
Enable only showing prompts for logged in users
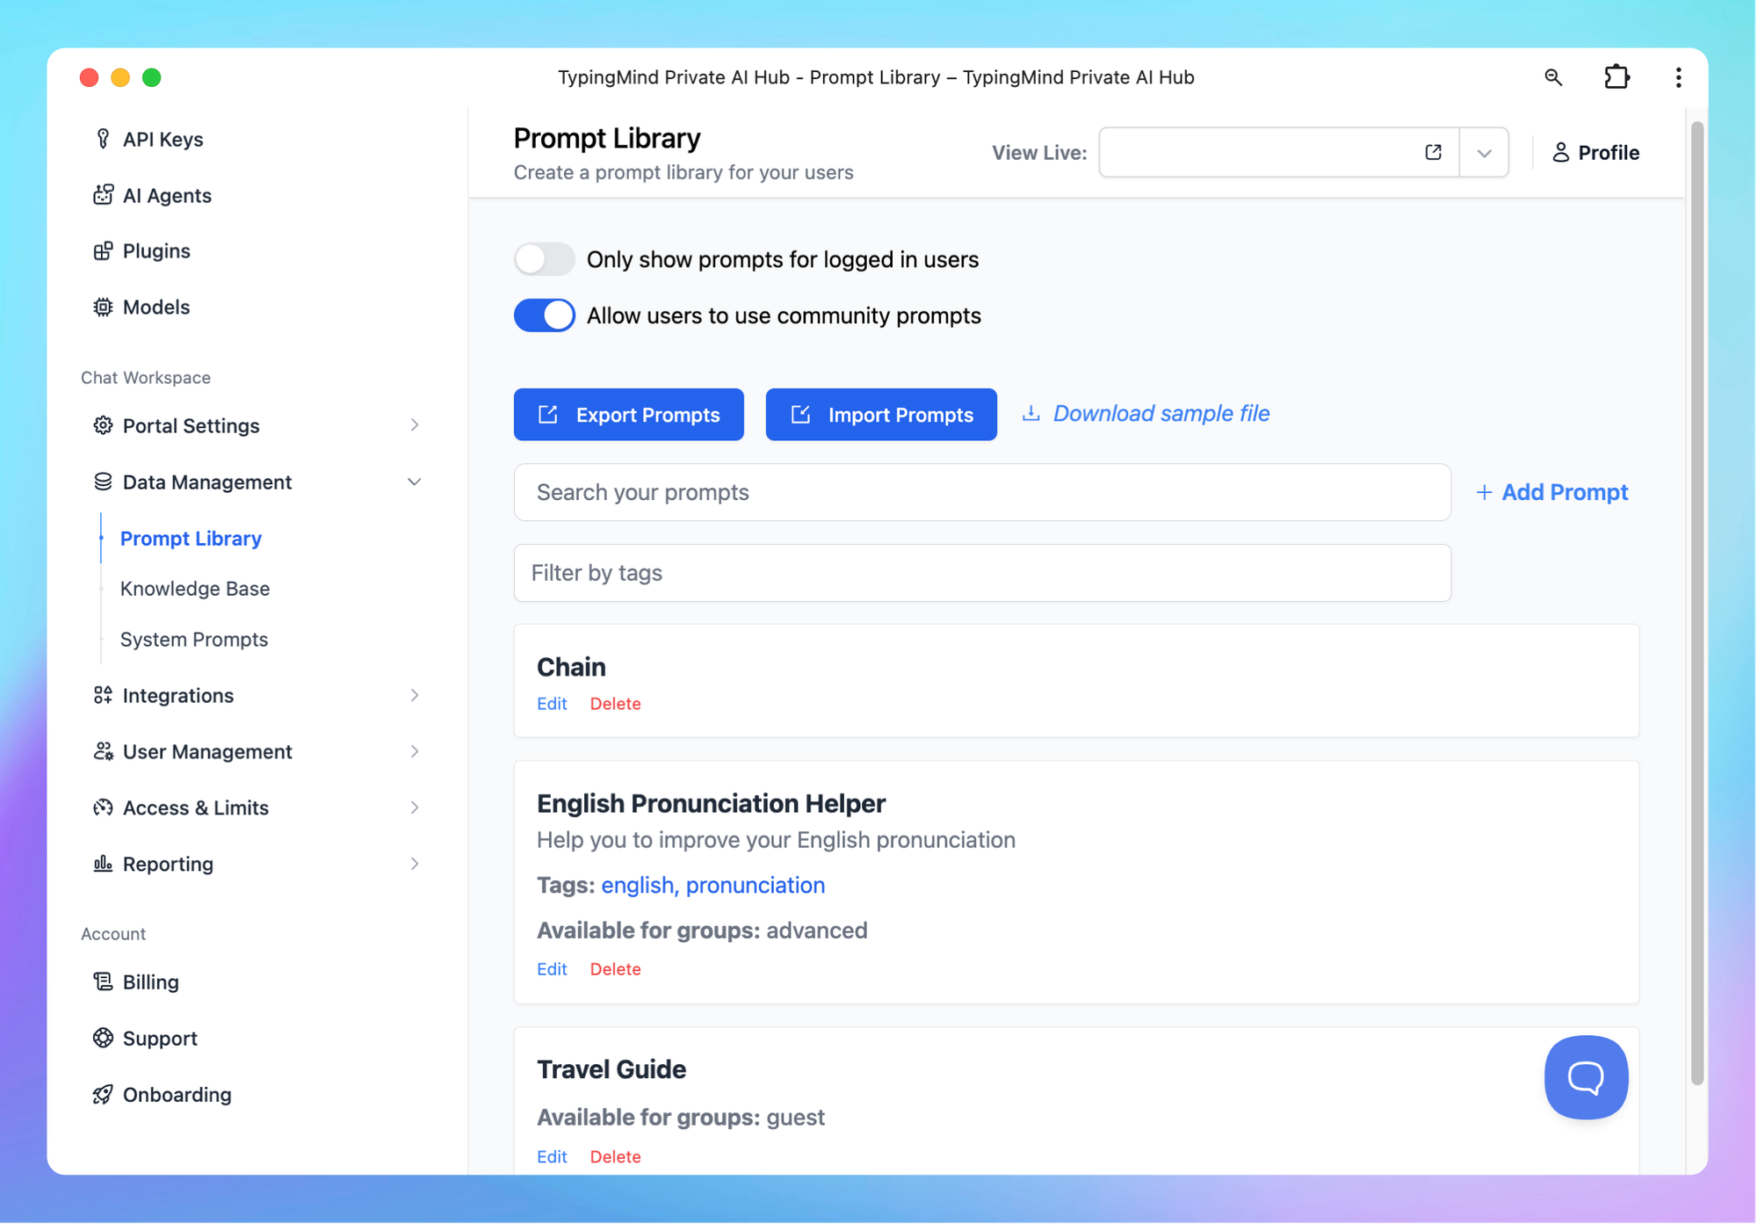544,259
